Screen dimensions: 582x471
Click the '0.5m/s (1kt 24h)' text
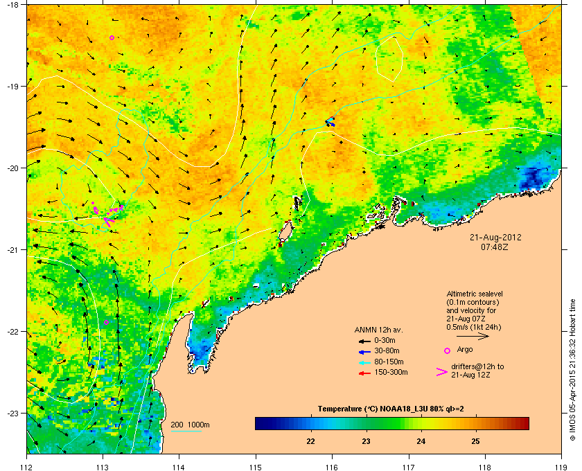click(474, 328)
